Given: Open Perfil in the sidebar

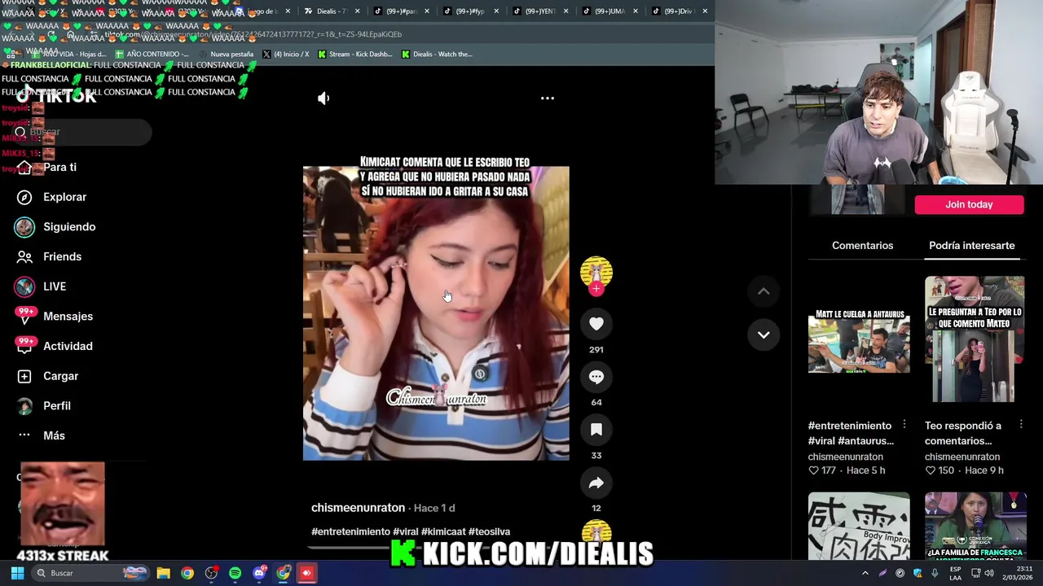Looking at the screenshot, I should point(43,406).
